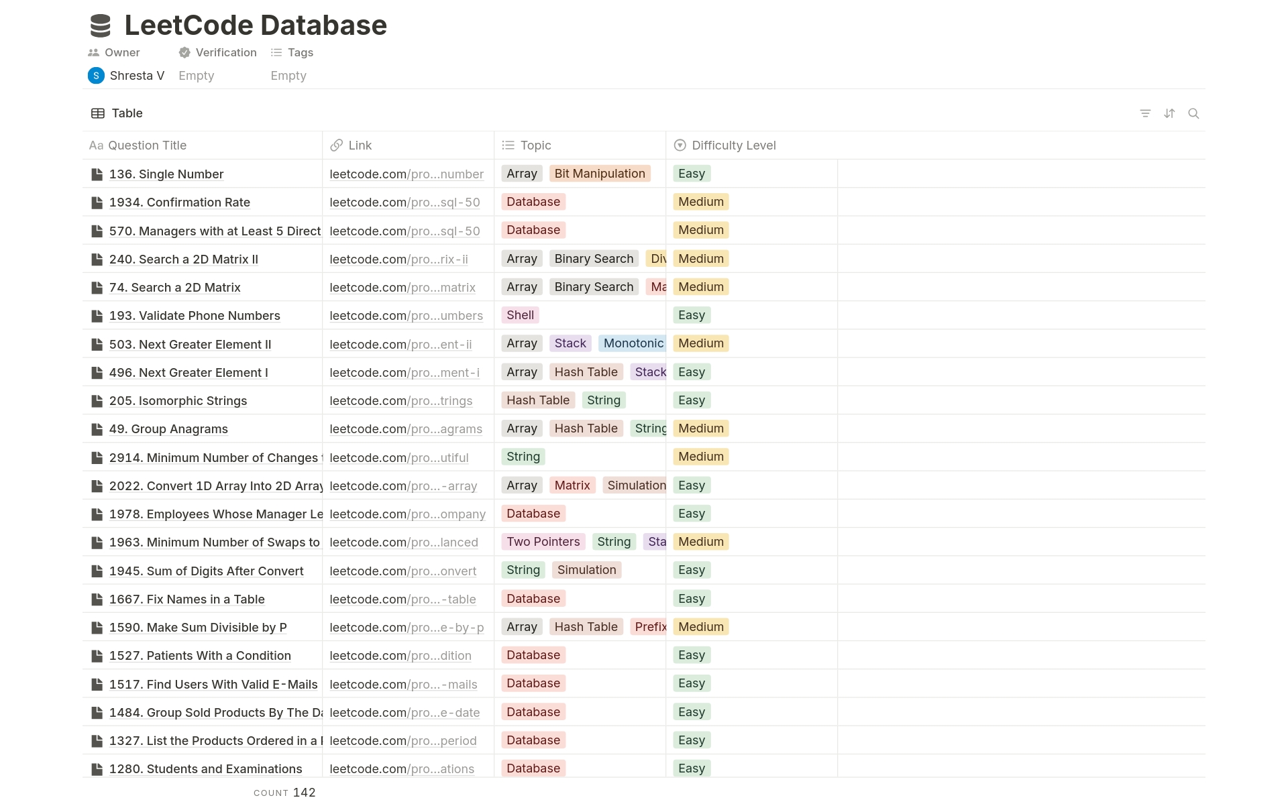Click the sort arrows icon
Viewport: 1288px width, 804px height.
pyautogui.click(x=1169, y=113)
